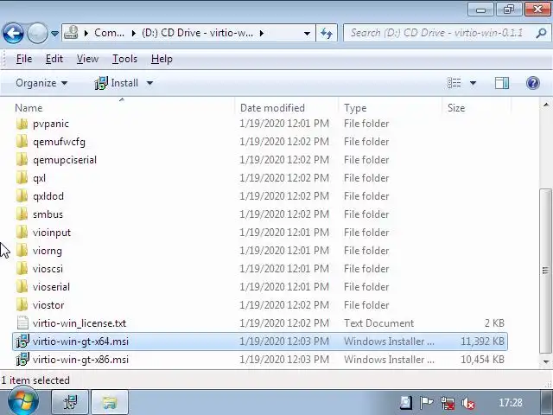
Task: Sort by Date modified column
Action: [286, 107]
